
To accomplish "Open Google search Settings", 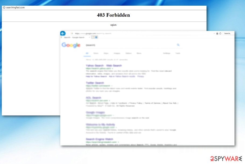I will [166, 53].
